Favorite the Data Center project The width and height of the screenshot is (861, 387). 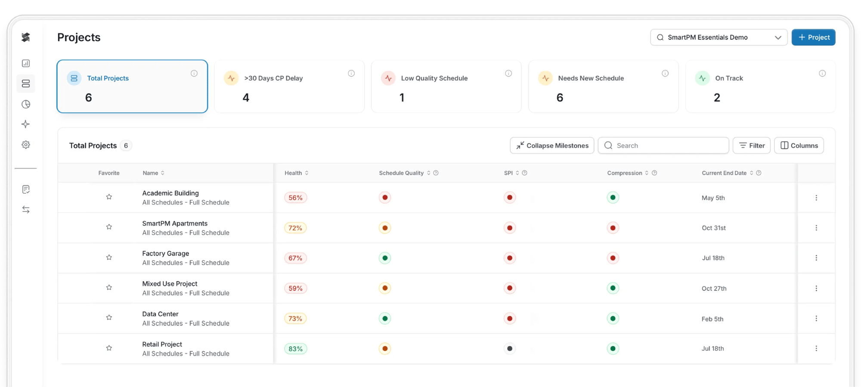pyautogui.click(x=109, y=318)
